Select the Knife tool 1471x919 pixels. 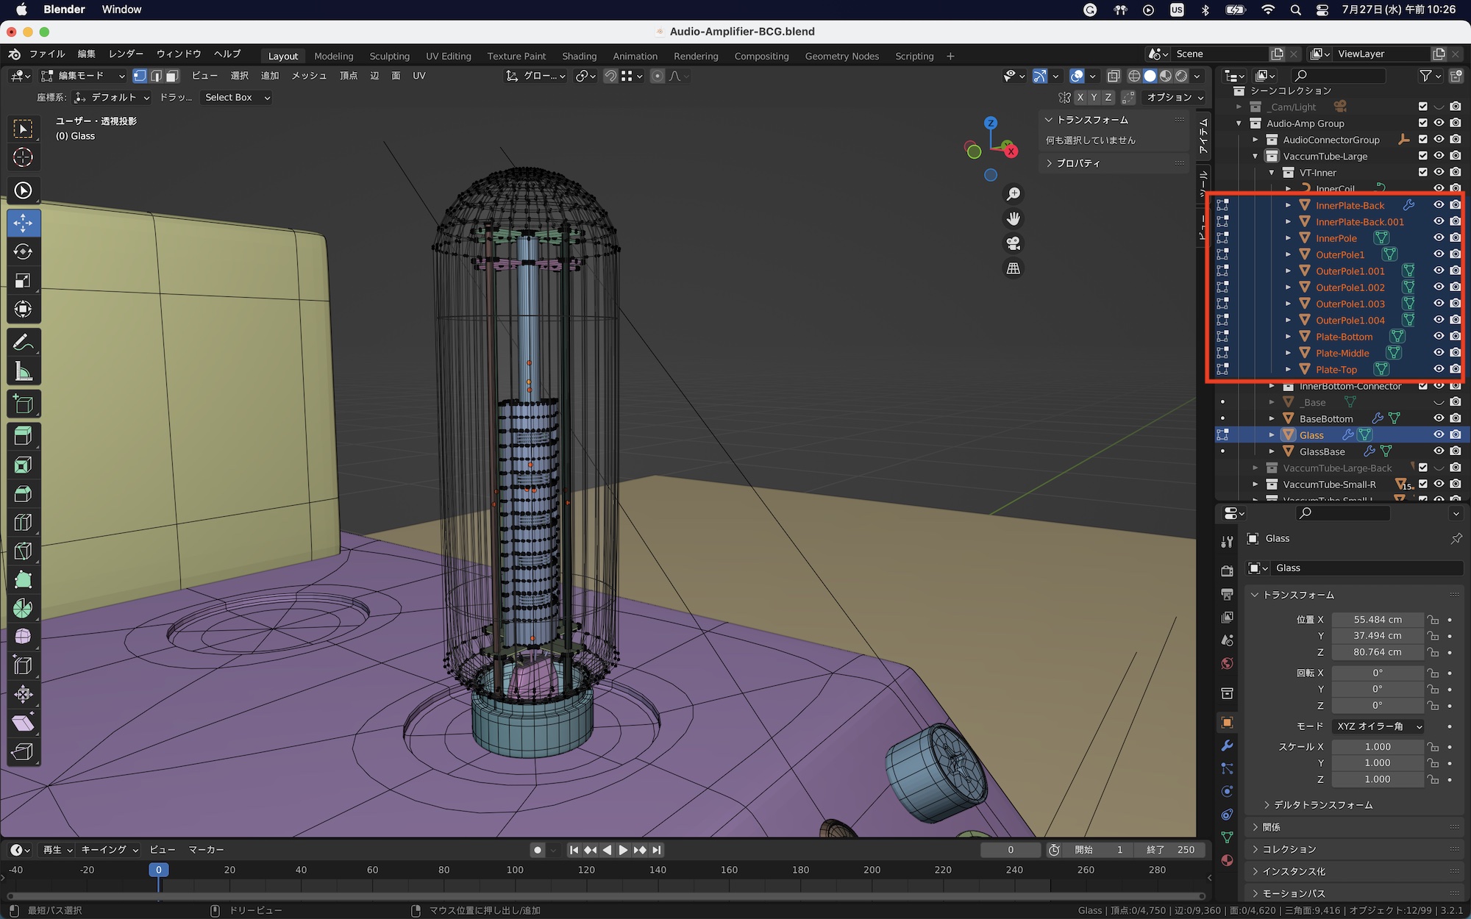[x=23, y=551]
